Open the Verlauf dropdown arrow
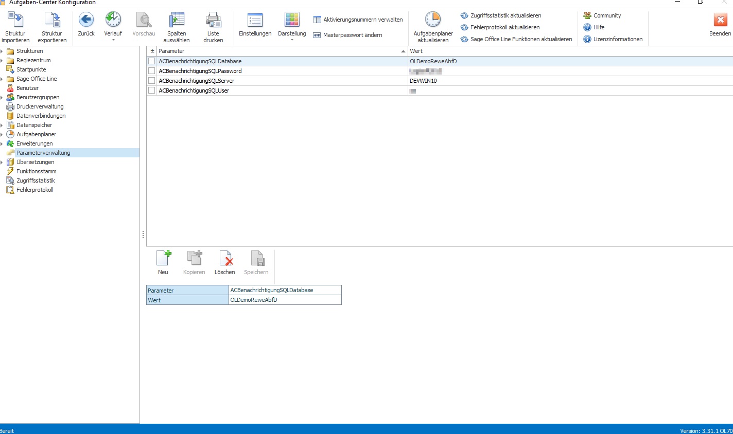The height and width of the screenshot is (434, 733). click(x=113, y=40)
